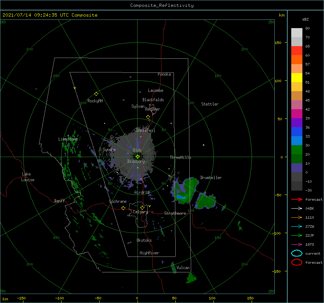Click the green 22JP arrow icon
The image size is (324, 303).
(297, 235)
